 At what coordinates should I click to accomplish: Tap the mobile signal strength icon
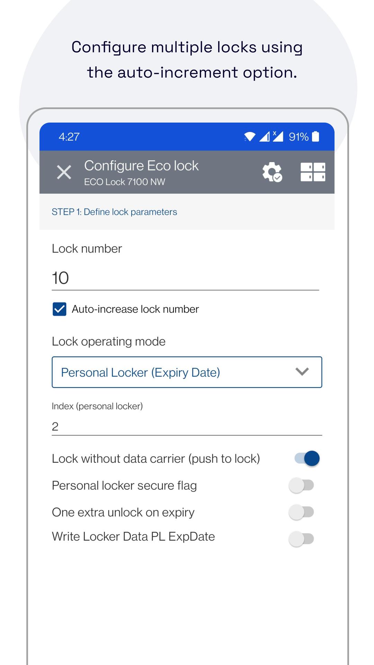pyautogui.click(x=265, y=137)
